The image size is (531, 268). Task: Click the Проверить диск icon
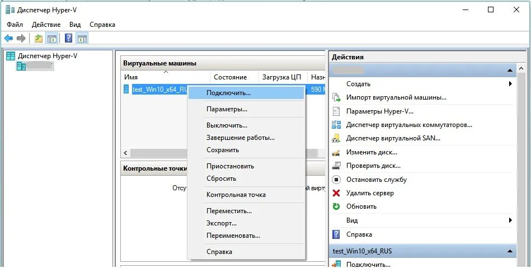click(336, 166)
